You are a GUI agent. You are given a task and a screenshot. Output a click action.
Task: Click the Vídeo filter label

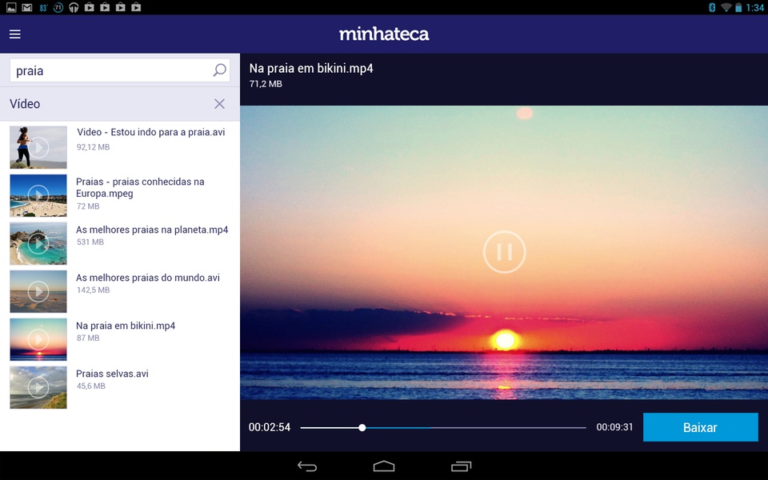(25, 104)
